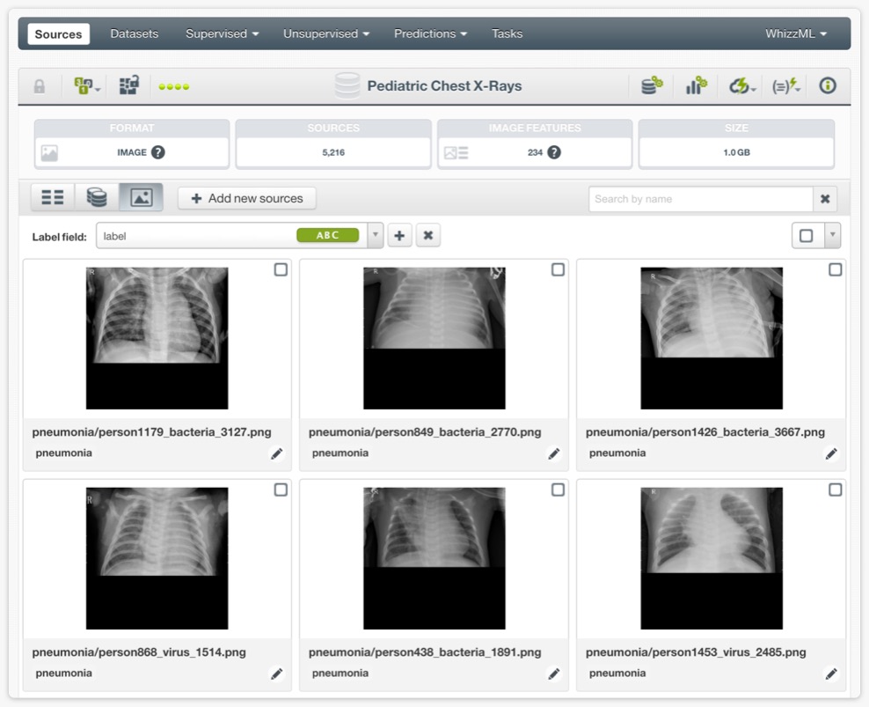869x707 pixels.
Task: Open the Supervised menu
Action: point(222,33)
